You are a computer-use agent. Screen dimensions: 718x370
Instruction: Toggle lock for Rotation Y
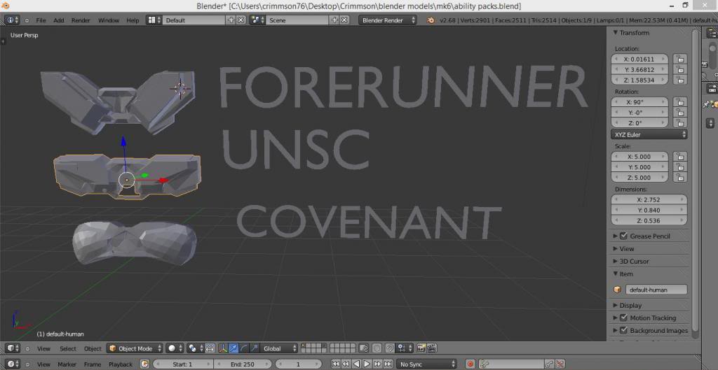click(680, 113)
